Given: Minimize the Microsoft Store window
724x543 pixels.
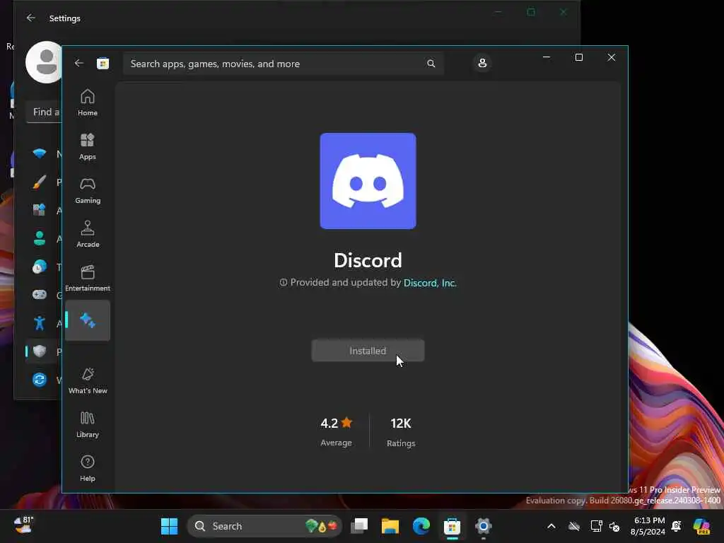Looking at the screenshot, I should point(547,57).
